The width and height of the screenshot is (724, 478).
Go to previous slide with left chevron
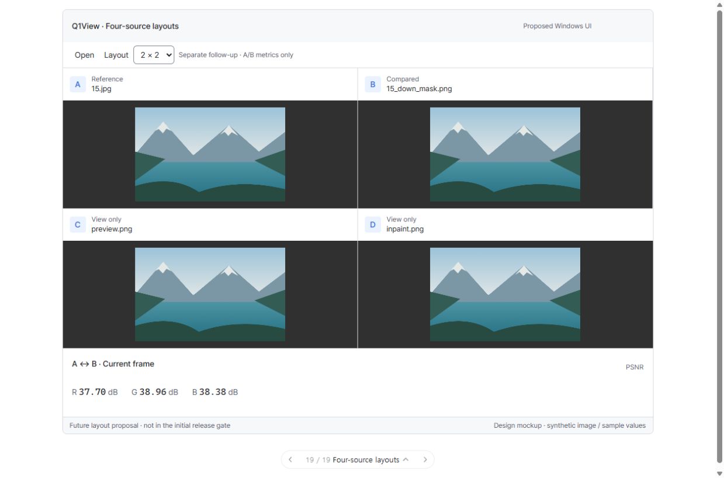(x=290, y=460)
